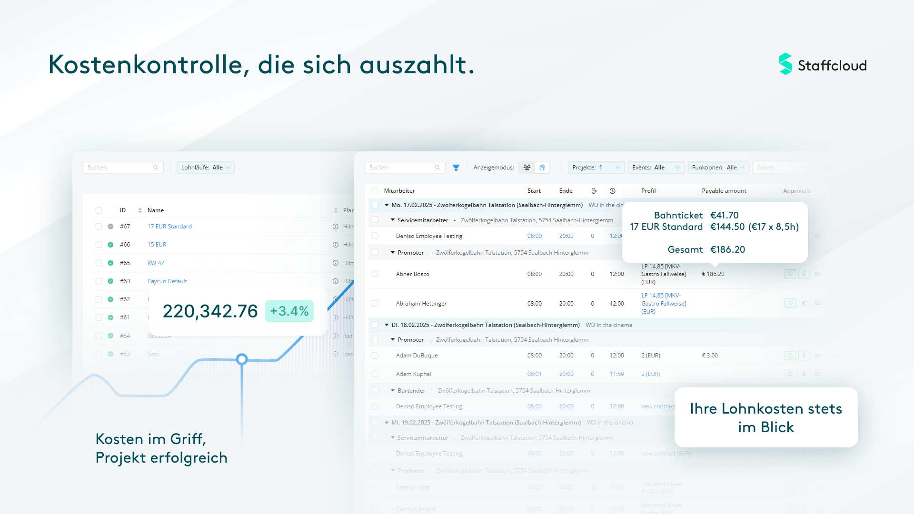
Task: Click the time approval icon for Abner Bosco
Action: pyautogui.click(x=790, y=274)
